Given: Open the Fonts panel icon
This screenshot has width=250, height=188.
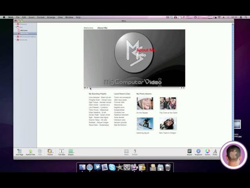Looking at the screenshot, I should [215, 151].
